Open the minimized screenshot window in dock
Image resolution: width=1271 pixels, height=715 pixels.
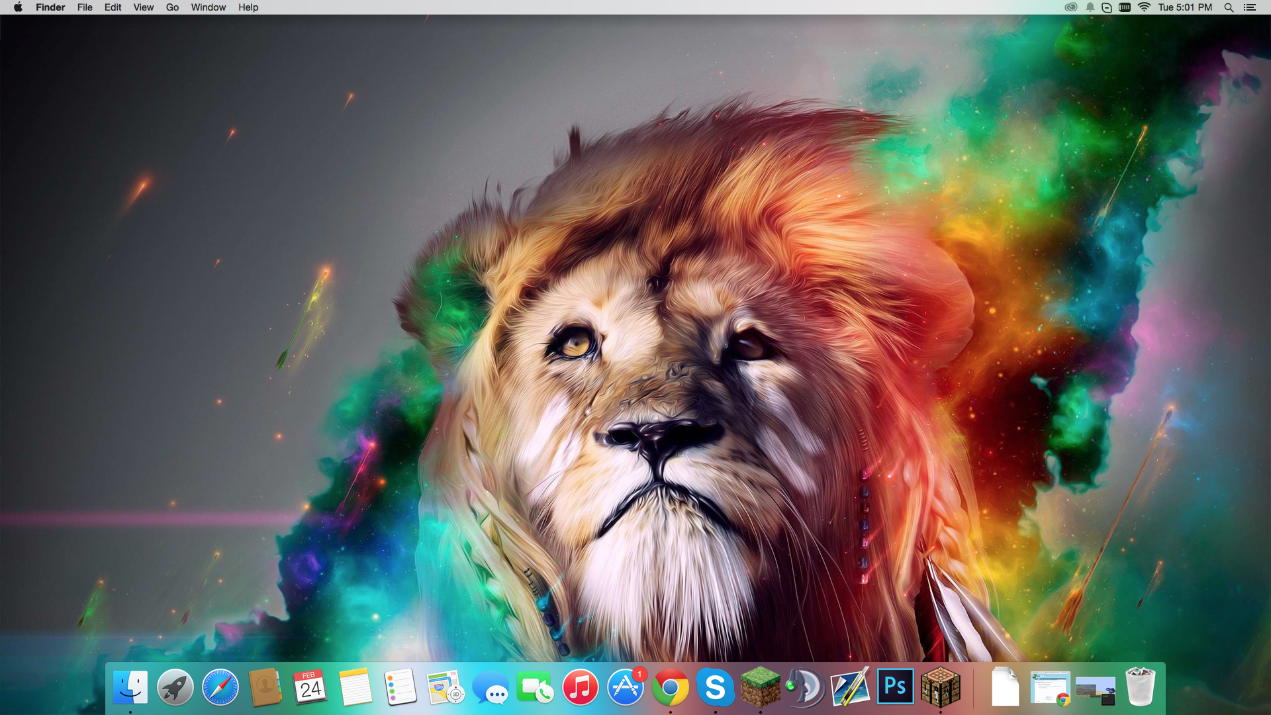[1096, 690]
